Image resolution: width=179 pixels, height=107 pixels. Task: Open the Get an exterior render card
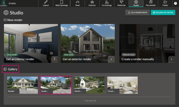(88, 43)
